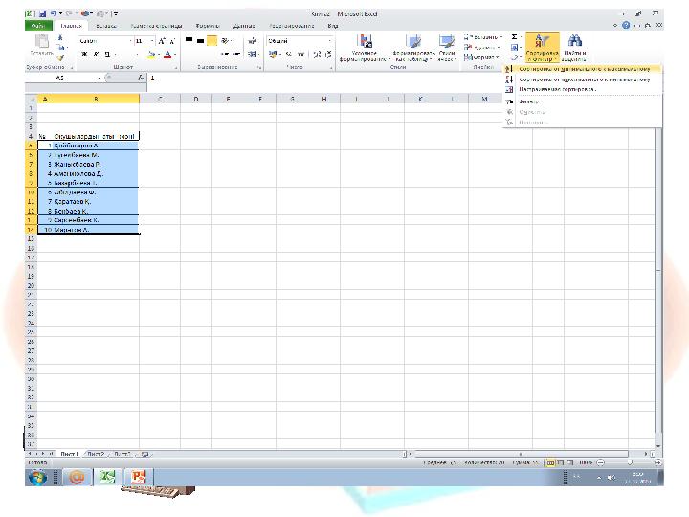Expand the font name dropdown
This screenshot has width=689, height=517.
(131, 41)
